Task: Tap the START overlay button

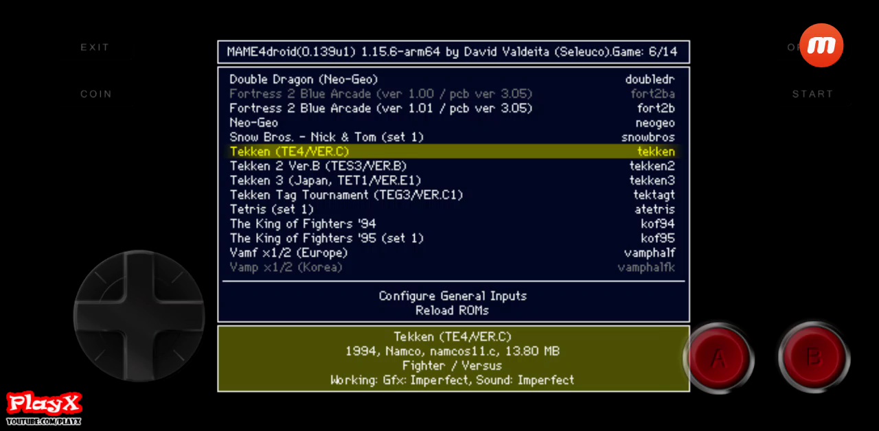Action: click(812, 94)
